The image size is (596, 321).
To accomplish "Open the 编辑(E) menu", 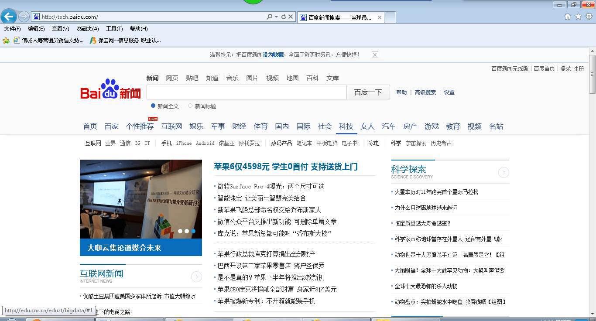I will click(36, 29).
